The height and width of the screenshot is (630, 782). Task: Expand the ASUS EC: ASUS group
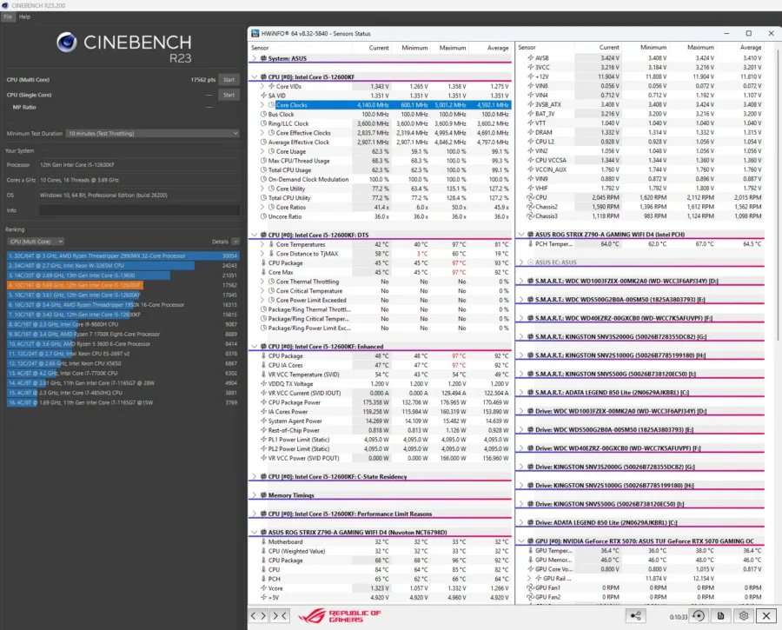(521, 262)
